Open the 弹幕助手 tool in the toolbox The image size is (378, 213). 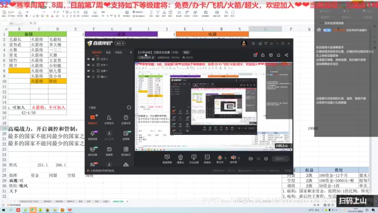92,119
